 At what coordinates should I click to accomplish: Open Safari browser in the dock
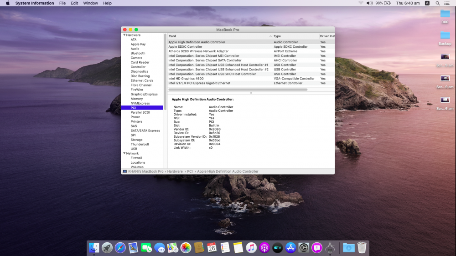(x=120, y=248)
